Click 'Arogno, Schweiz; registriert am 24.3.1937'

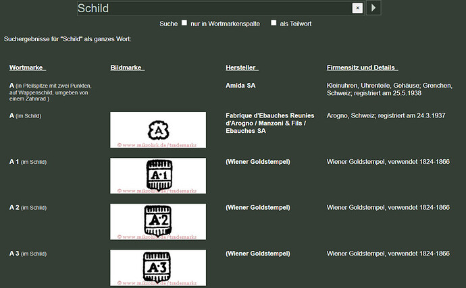[386, 116]
